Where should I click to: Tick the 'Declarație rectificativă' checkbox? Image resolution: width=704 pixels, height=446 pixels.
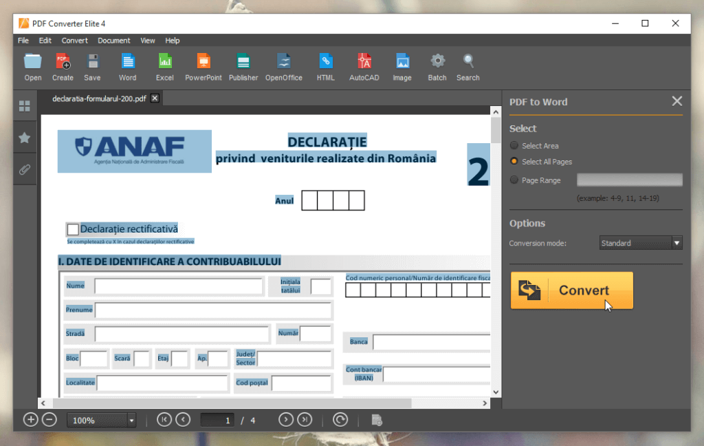pyautogui.click(x=73, y=229)
